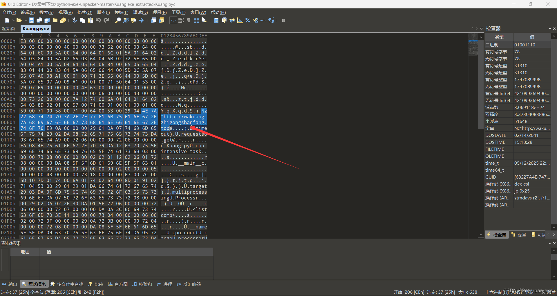The image size is (557, 296).
Task: Open the 工具(T) menu
Action: click(x=178, y=12)
